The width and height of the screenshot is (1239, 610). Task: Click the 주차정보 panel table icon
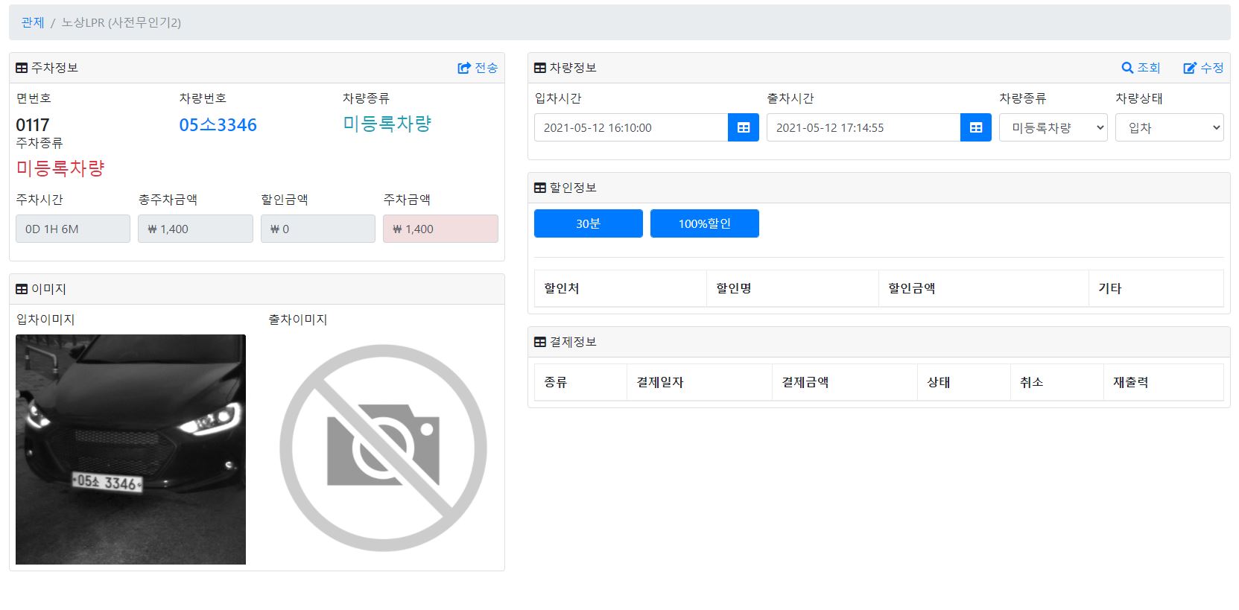point(22,68)
